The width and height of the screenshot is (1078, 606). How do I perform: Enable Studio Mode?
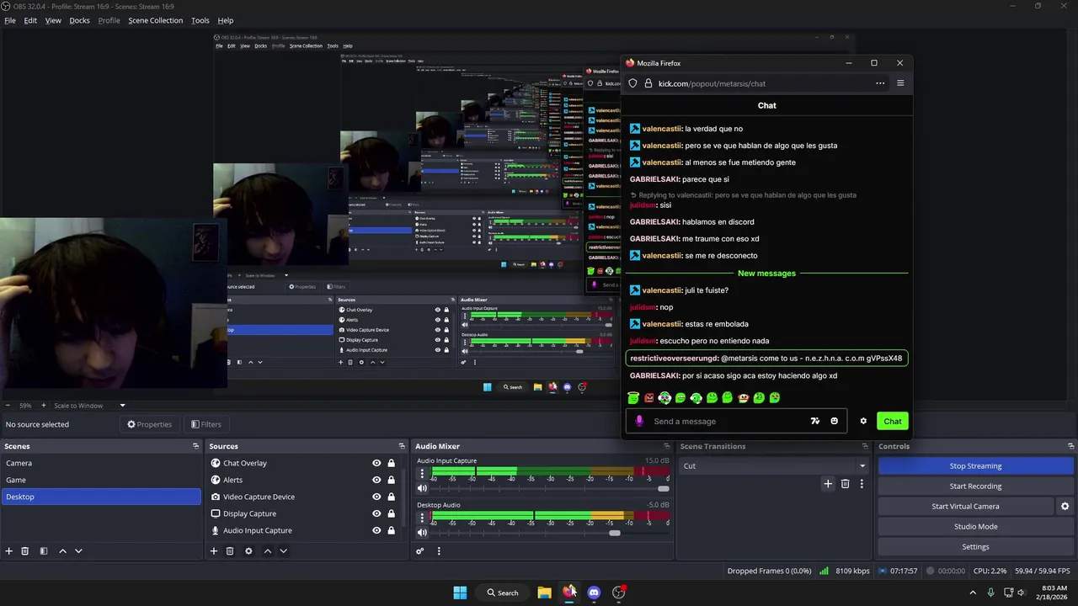coord(975,527)
